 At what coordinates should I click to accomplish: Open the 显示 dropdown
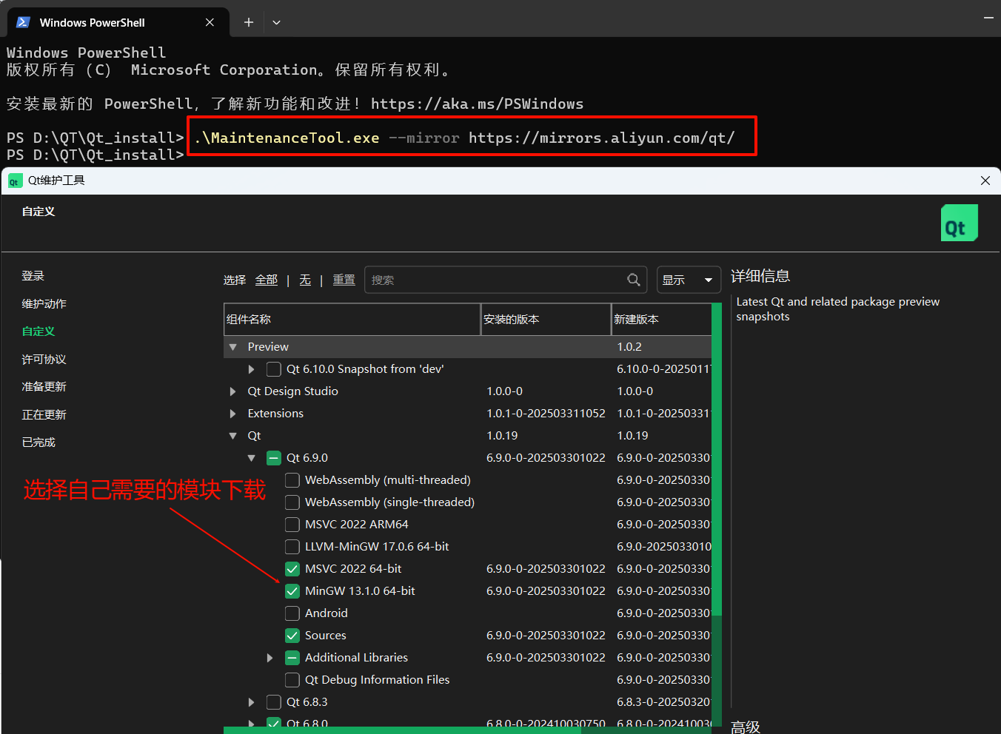point(689,280)
